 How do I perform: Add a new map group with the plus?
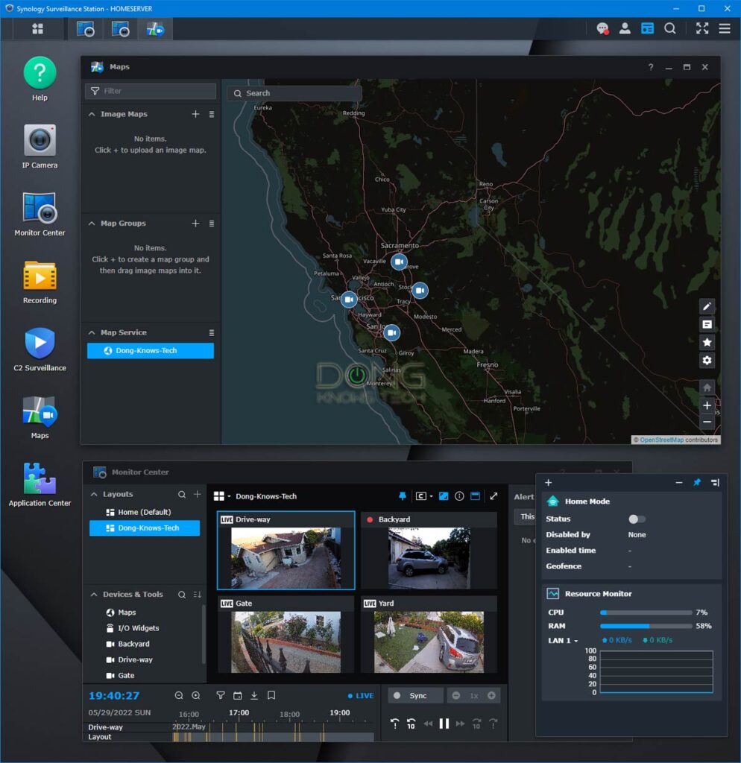(x=195, y=223)
